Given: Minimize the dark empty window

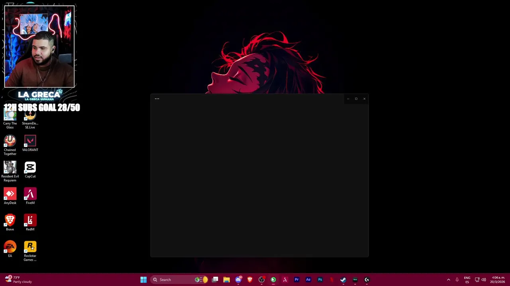Looking at the screenshot, I should coord(348,99).
